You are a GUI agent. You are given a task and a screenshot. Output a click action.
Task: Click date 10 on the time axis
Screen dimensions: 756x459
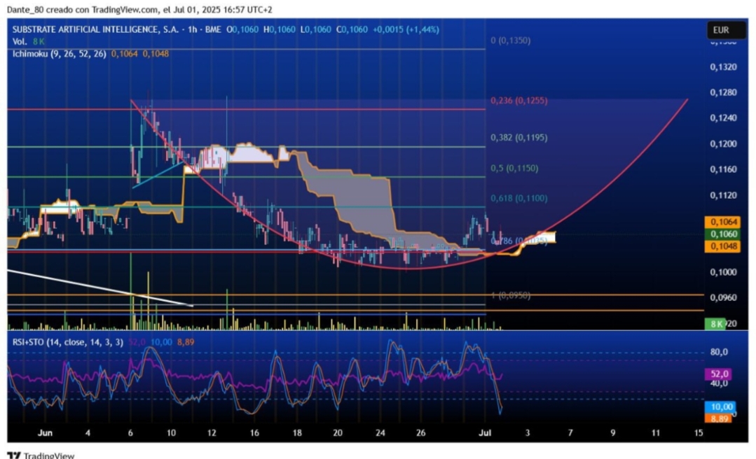point(171,432)
